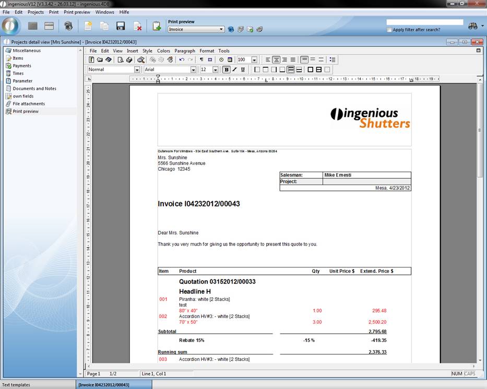
Task: Click the delete document red X icon
Action: click(x=137, y=26)
